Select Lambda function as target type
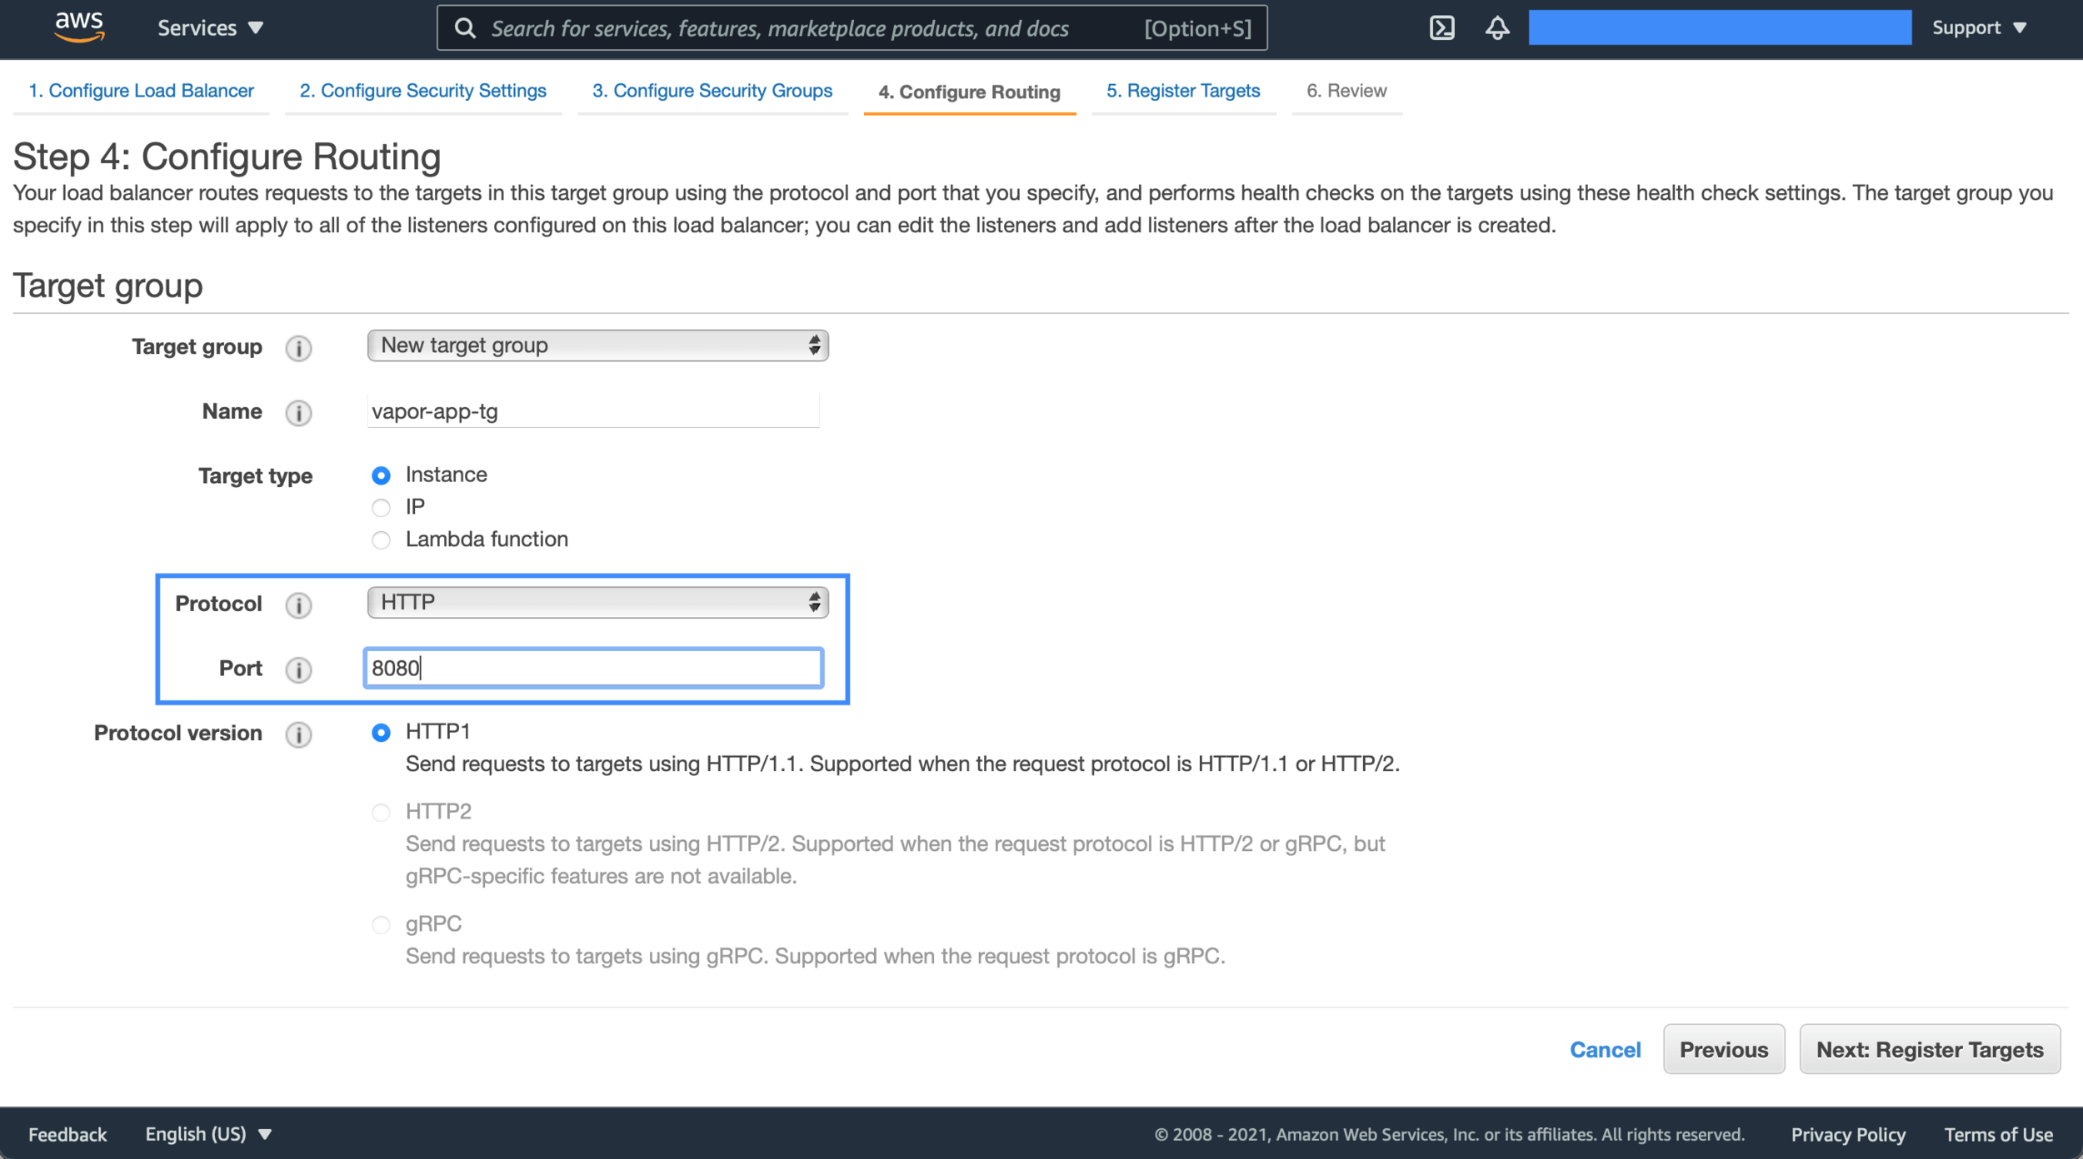Screen dimensions: 2083x1159 point(382,540)
